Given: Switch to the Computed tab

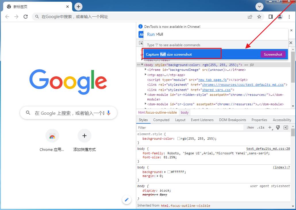Looking at the screenshot, I should coord(161,120).
